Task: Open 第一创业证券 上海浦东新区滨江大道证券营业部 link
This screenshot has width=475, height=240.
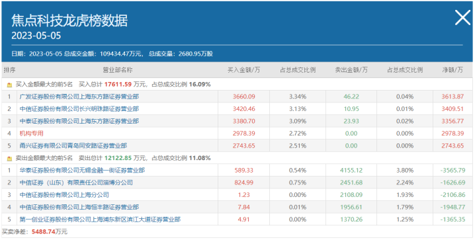Action: [100, 219]
